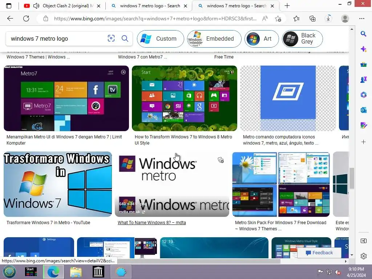Open the Favorites list icon
The height and width of the screenshot is (279, 372).
coord(296,19)
